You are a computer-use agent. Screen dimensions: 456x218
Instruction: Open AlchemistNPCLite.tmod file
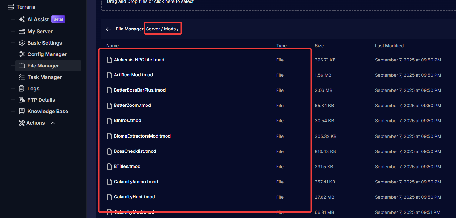coord(139,60)
